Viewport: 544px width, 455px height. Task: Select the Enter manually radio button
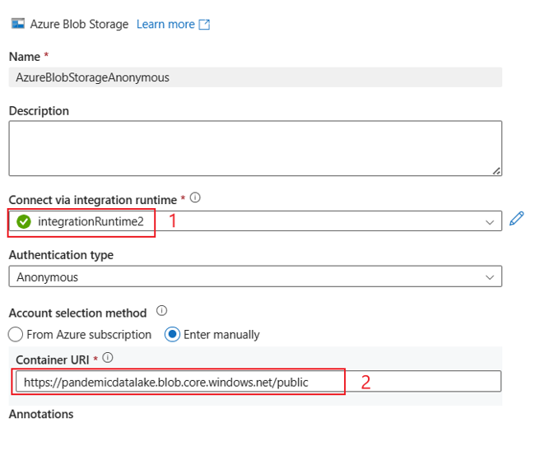(x=172, y=335)
